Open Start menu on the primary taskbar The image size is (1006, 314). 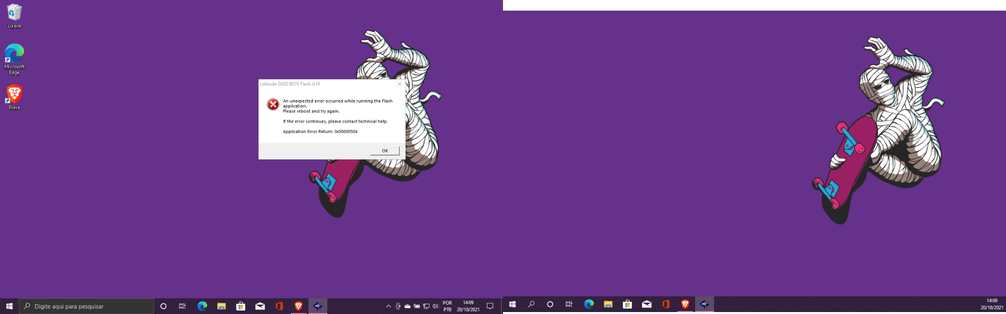pos(9,306)
